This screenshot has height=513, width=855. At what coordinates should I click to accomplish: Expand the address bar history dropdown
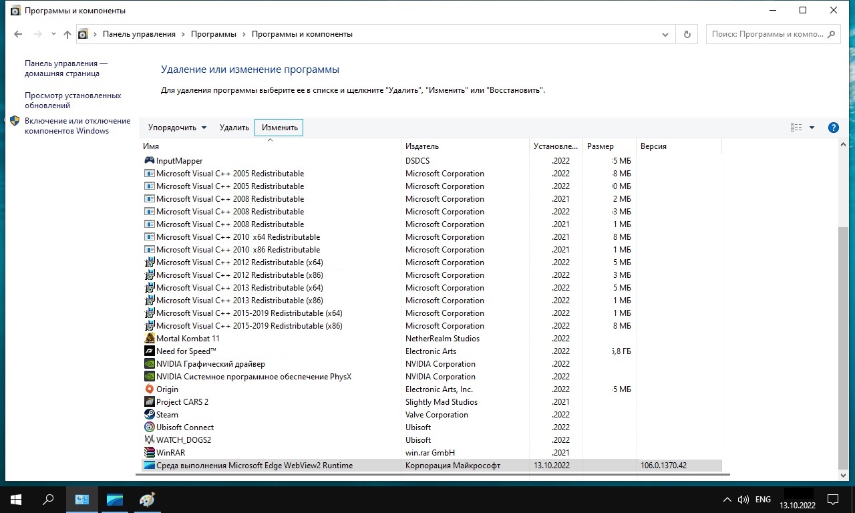(665, 34)
